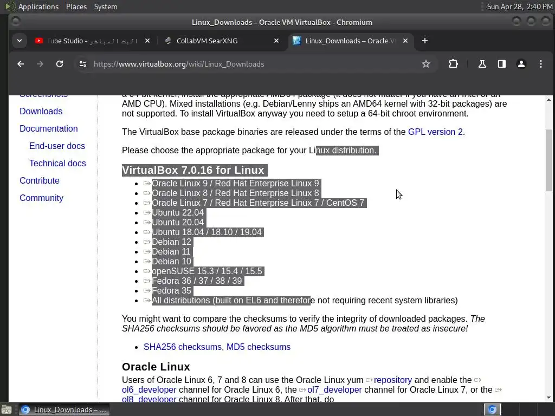Open the Downloads sidebar link
This screenshot has height=416, width=555.
(41, 111)
